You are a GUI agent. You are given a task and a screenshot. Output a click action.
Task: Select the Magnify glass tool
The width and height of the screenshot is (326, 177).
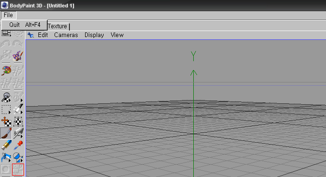pyautogui.click(x=6, y=97)
